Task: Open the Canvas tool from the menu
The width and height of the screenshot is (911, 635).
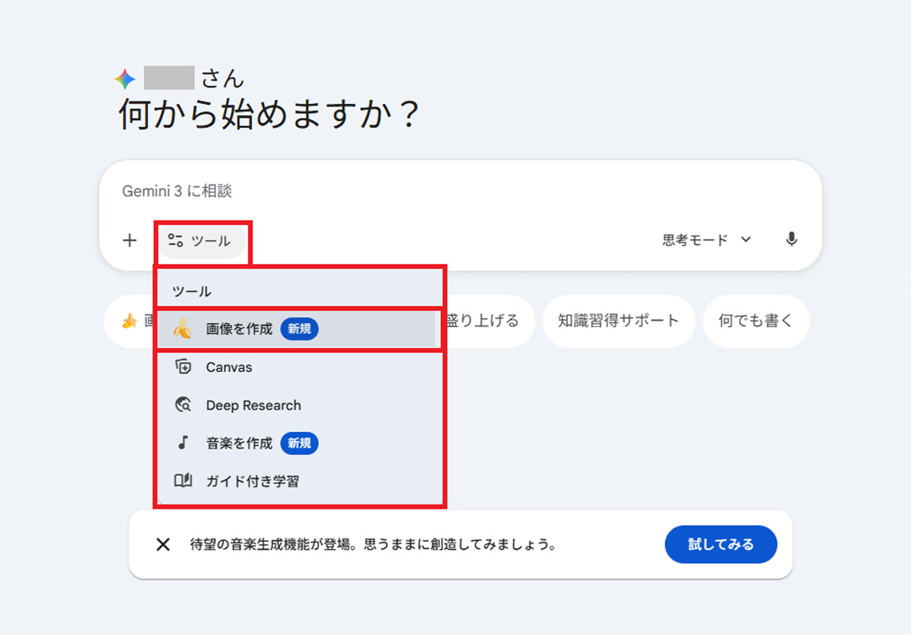Action: (229, 367)
